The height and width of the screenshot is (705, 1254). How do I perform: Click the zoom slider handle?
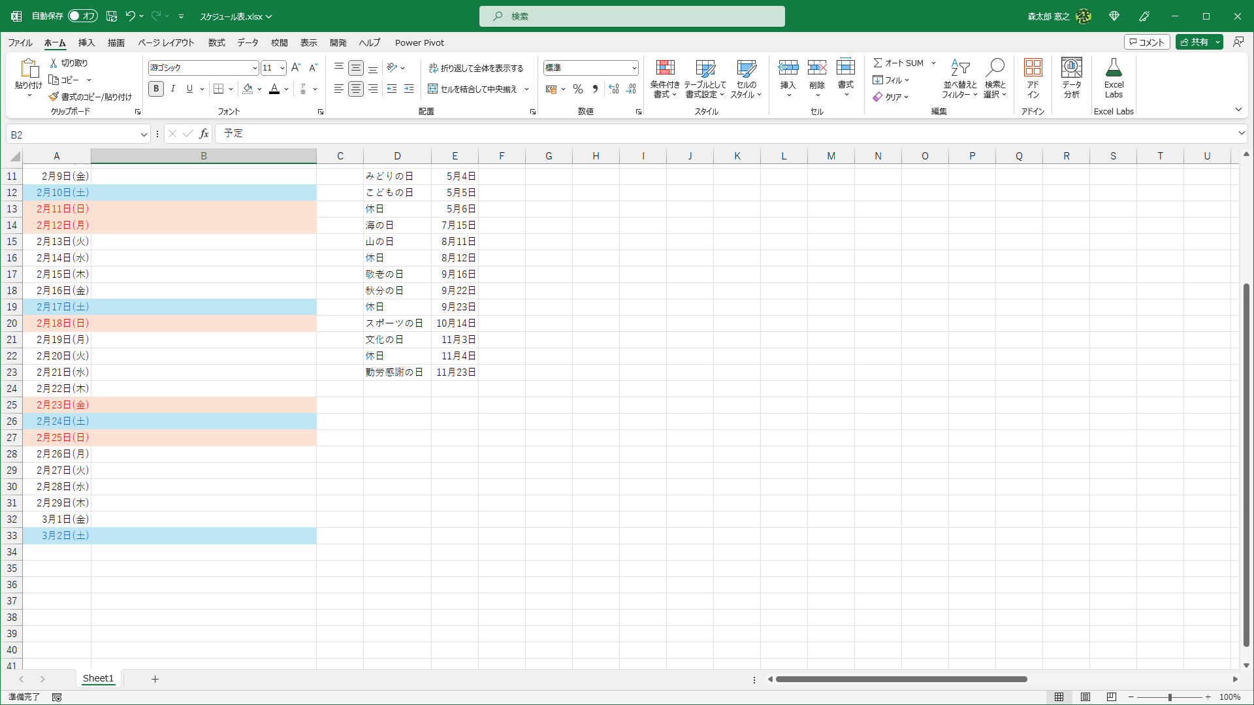(1170, 697)
